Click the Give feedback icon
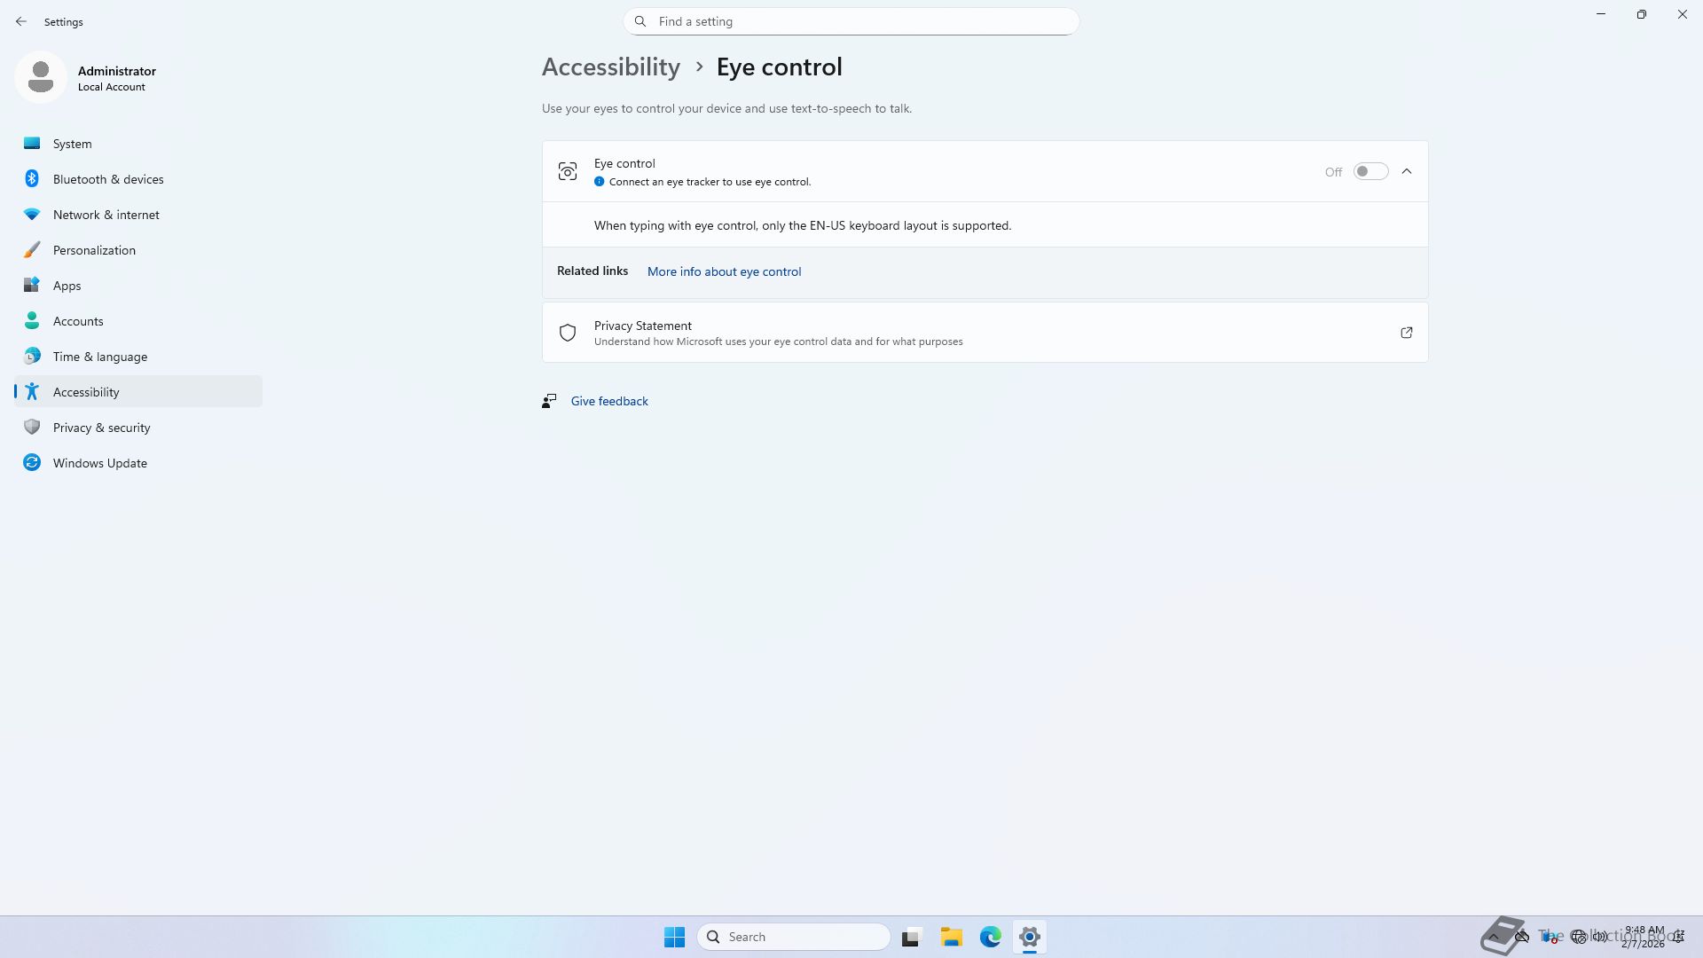 point(549,401)
